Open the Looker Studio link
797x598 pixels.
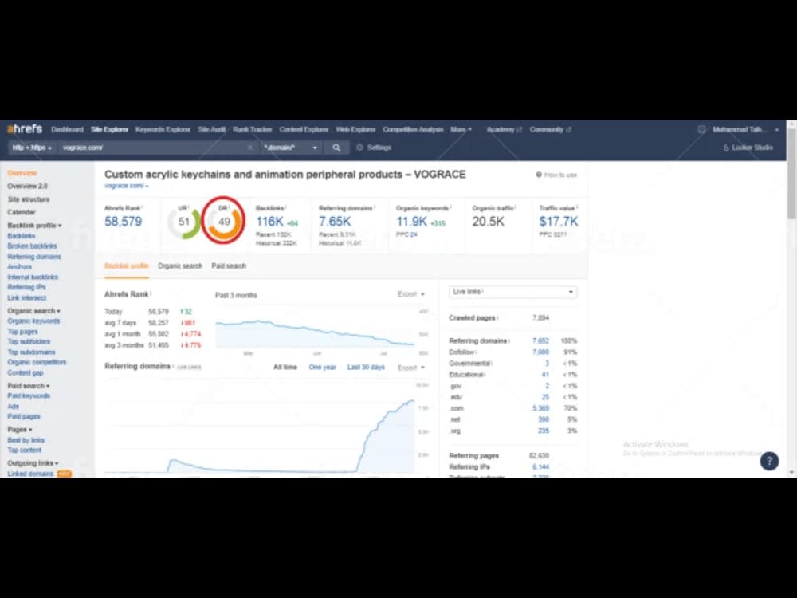coord(748,148)
